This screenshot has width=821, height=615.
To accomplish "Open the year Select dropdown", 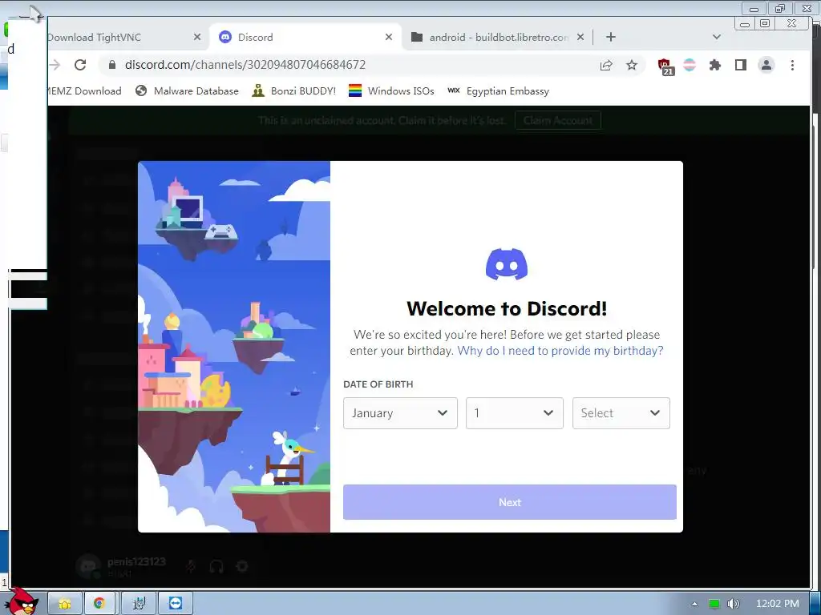I will [x=621, y=413].
